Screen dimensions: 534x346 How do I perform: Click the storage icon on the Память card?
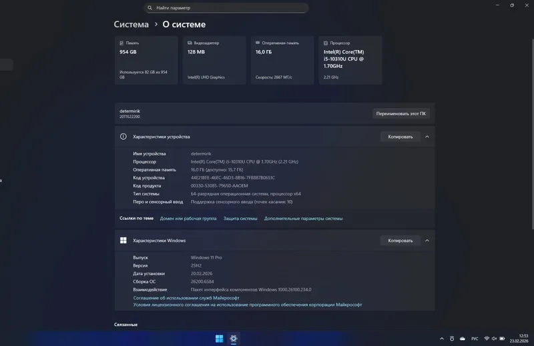pyautogui.click(x=121, y=43)
